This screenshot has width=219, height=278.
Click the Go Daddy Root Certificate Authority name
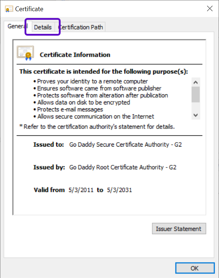(123, 167)
